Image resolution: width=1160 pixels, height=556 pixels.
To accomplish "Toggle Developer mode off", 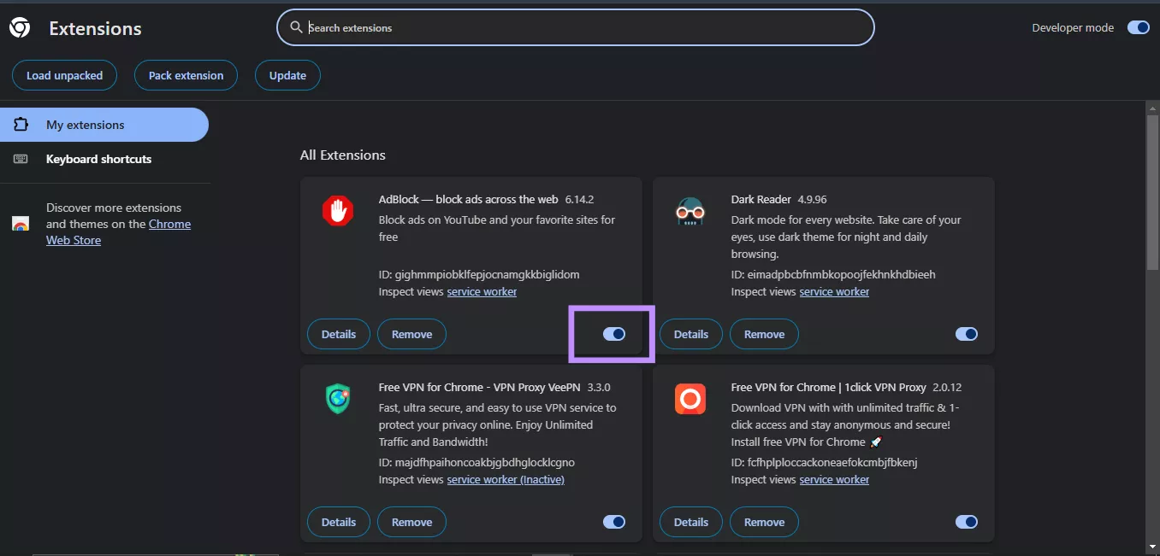I will [x=1138, y=27].
